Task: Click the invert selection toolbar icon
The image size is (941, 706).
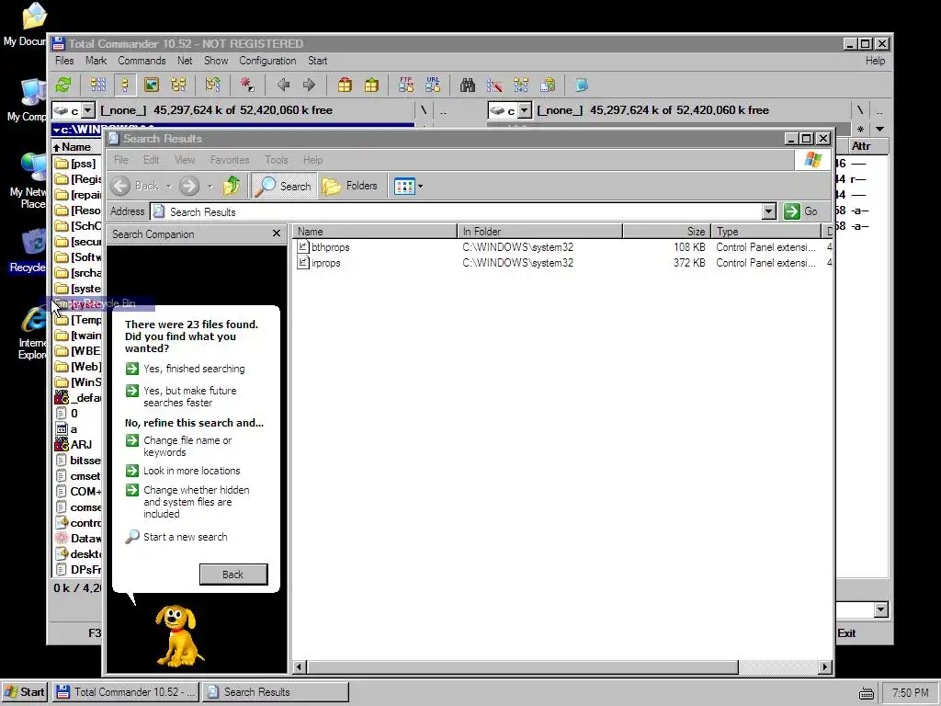Action: pos(212,85)
